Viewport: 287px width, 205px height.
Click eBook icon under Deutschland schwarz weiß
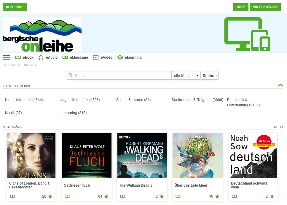click(235, 196)
